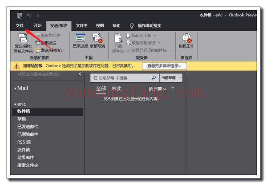
Task: Click the Send/Receive All Folders icon
Action: (23, 38)
